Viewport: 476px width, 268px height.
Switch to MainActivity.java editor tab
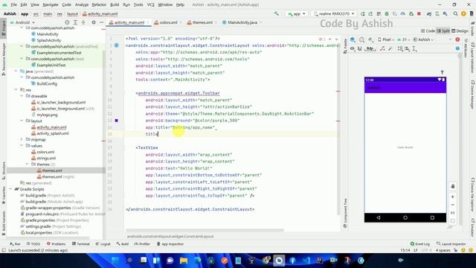click(x=242, y=22)
